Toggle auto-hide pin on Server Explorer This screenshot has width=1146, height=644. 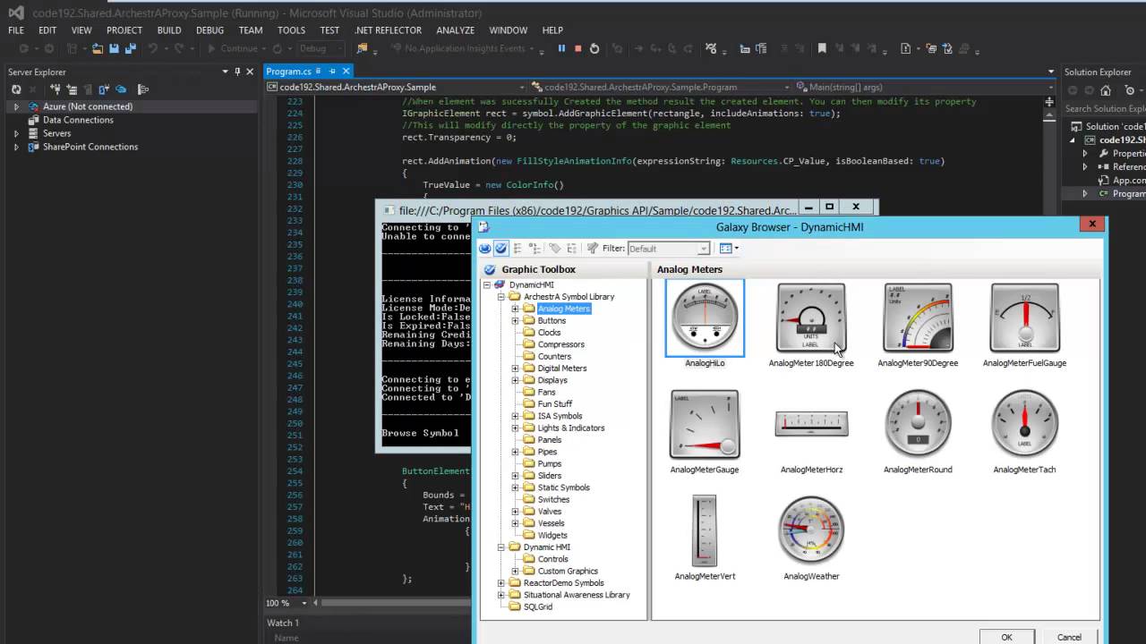tap(237, 72)
